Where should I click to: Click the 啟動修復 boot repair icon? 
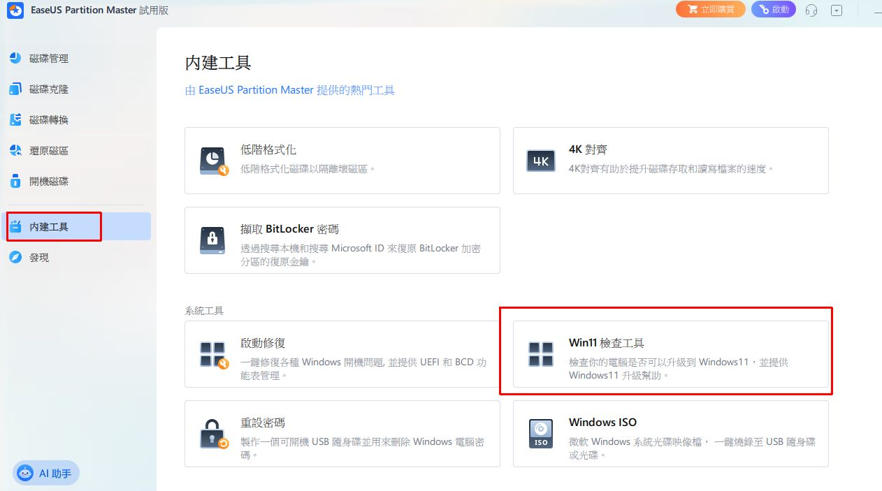214,355
